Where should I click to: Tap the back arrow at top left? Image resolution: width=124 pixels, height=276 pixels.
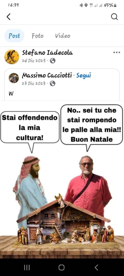click(8, 17)
